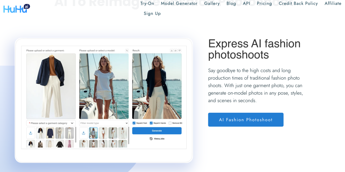This screenshot has height=172, width=345.
Task: Toggle the Repaint Feet checkbox
Action: 134,123
